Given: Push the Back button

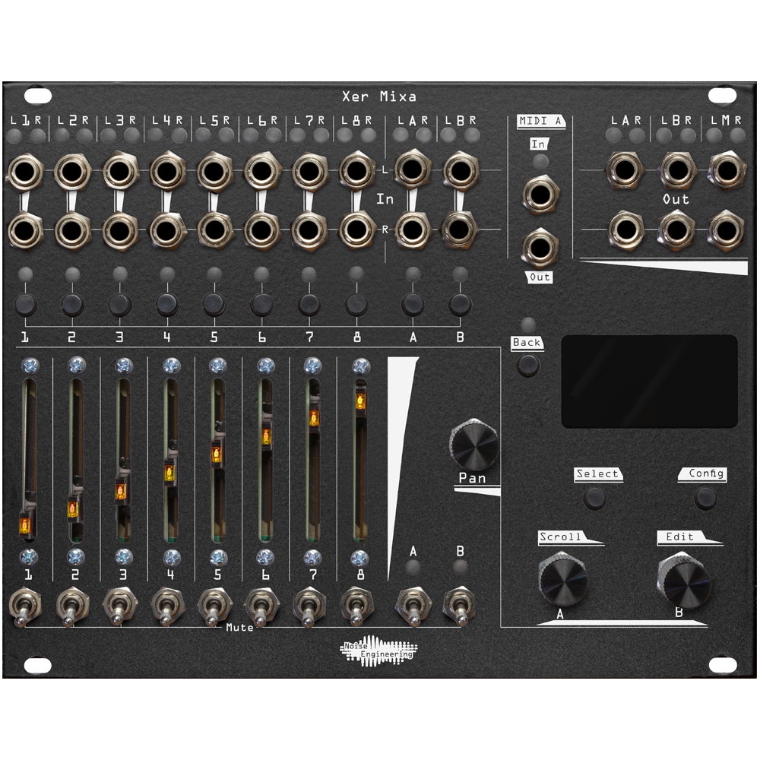Looking at the screenshot, I should (x=528, y=365).
